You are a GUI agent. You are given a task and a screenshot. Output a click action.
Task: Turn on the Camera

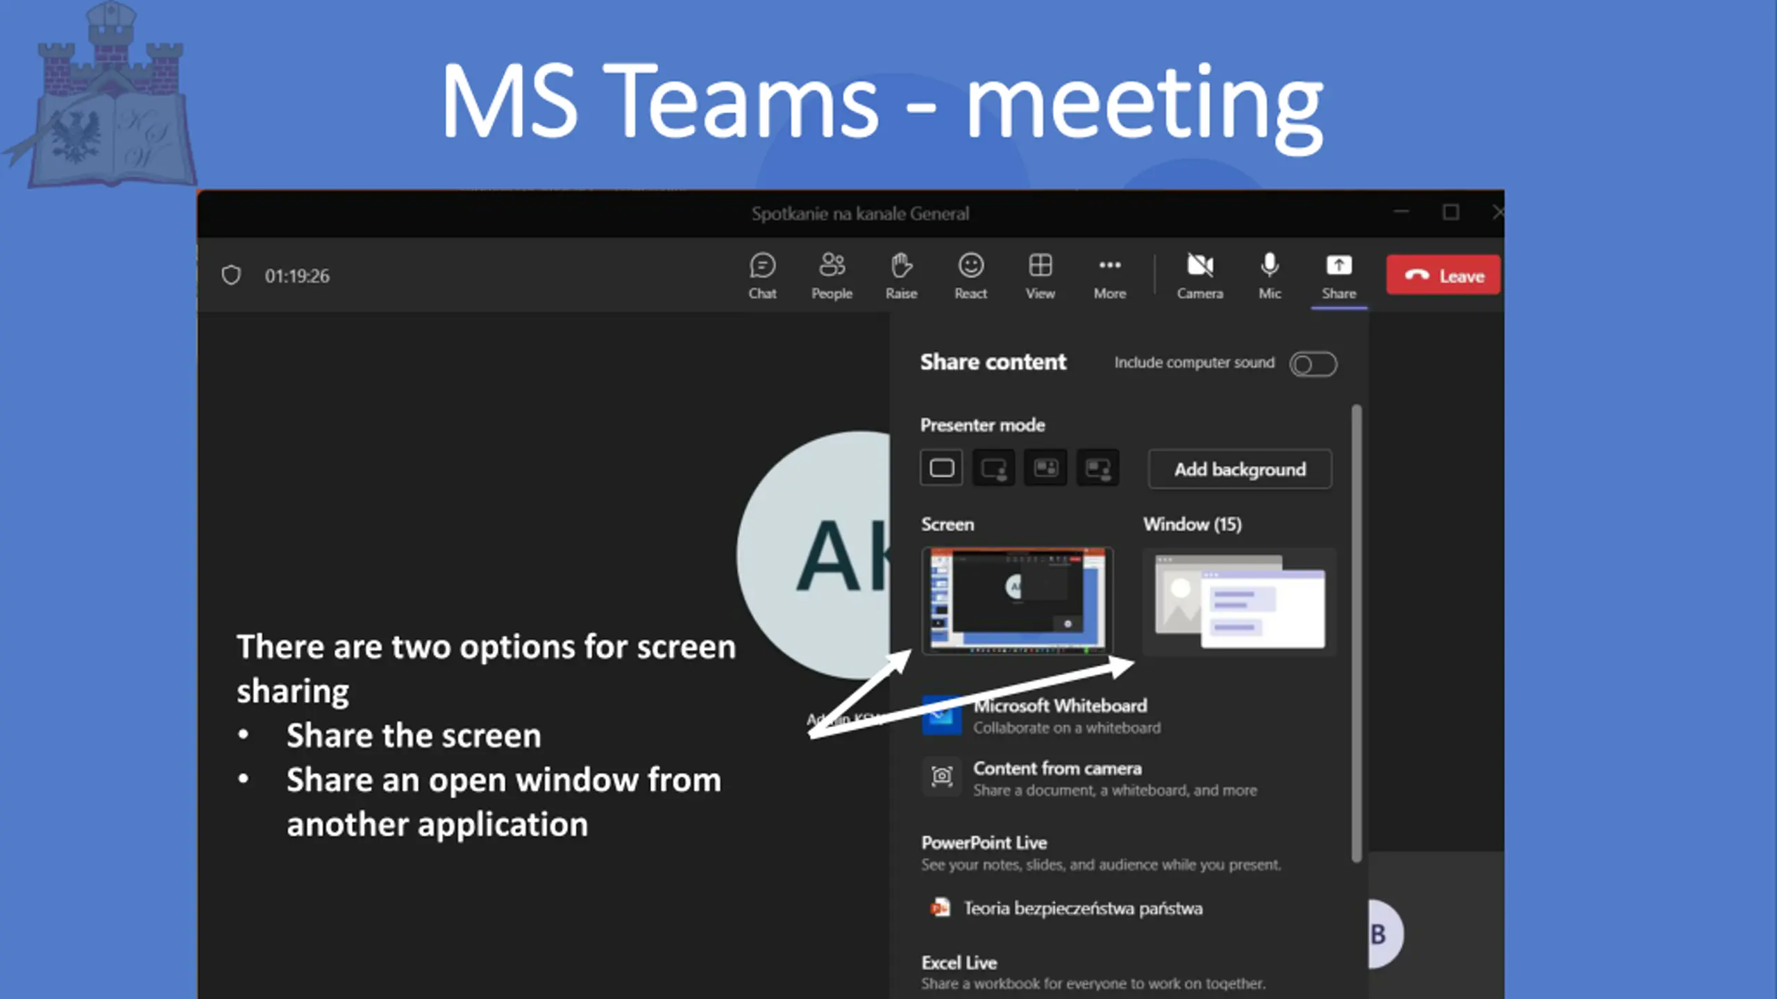tap(1199, 275)
